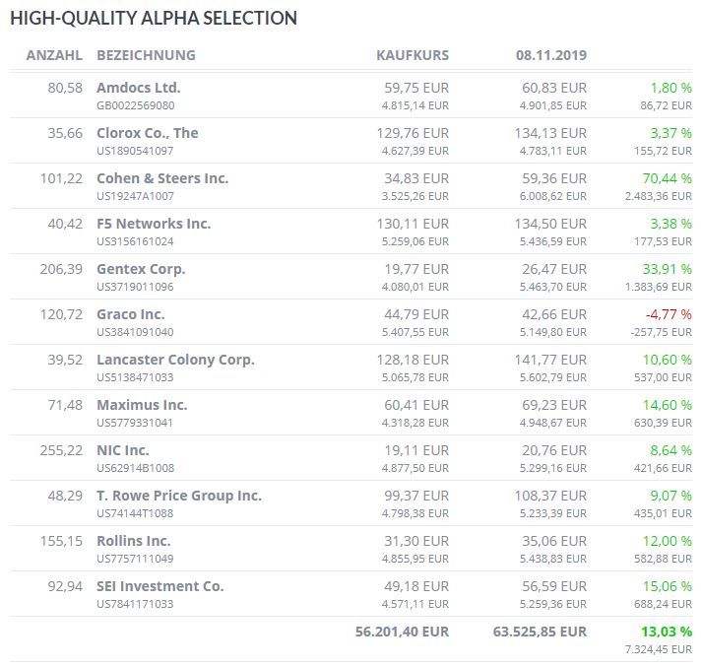
Task: Click total current value 63.525,85 EUR
Action: [x=540, y=632]
